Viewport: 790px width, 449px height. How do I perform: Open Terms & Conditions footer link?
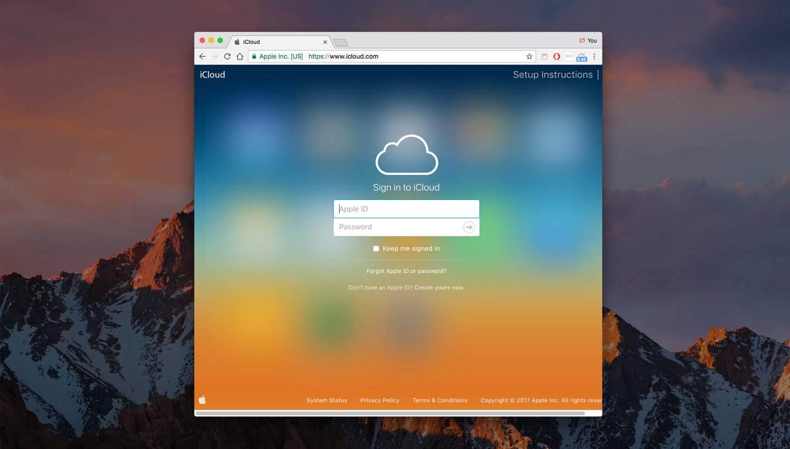coord(440,400)
